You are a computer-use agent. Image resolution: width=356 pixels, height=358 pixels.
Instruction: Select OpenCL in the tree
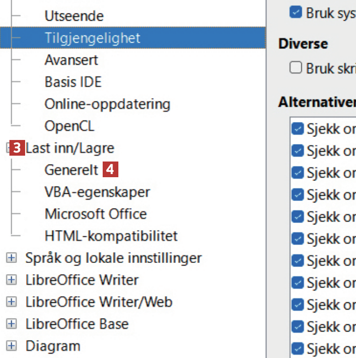coord(69,126)
